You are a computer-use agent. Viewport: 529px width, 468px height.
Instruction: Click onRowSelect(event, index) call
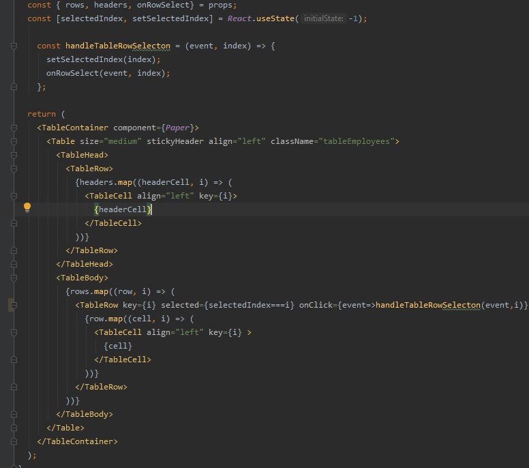(x=106, y=73)
